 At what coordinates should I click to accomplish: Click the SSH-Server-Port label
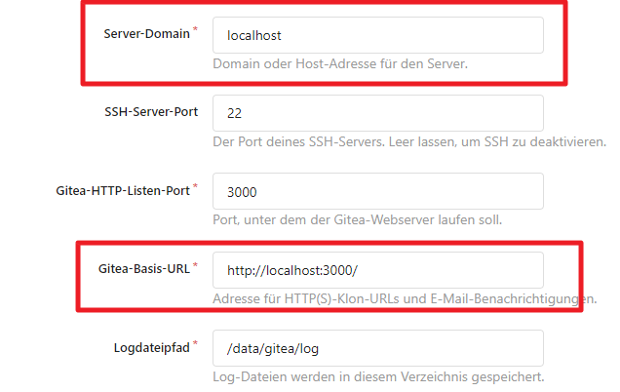coord(151,112)
